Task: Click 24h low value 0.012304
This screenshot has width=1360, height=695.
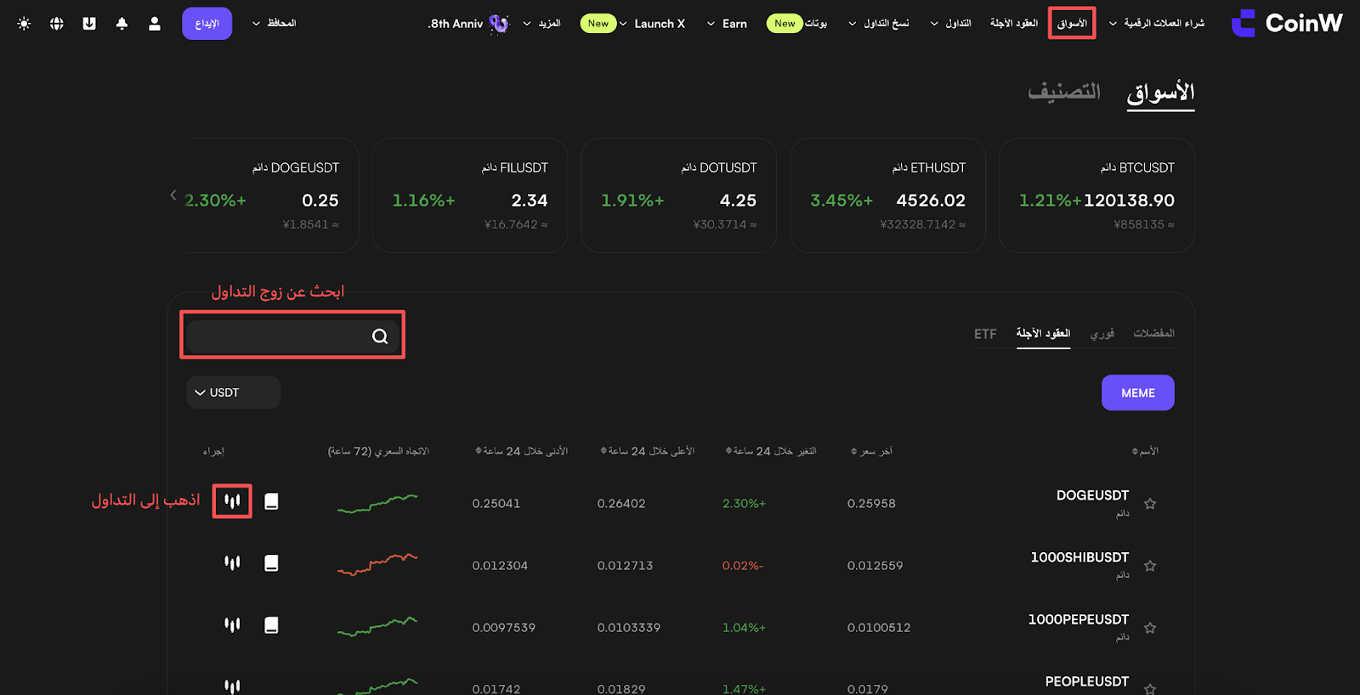Action: click(500, 566)
